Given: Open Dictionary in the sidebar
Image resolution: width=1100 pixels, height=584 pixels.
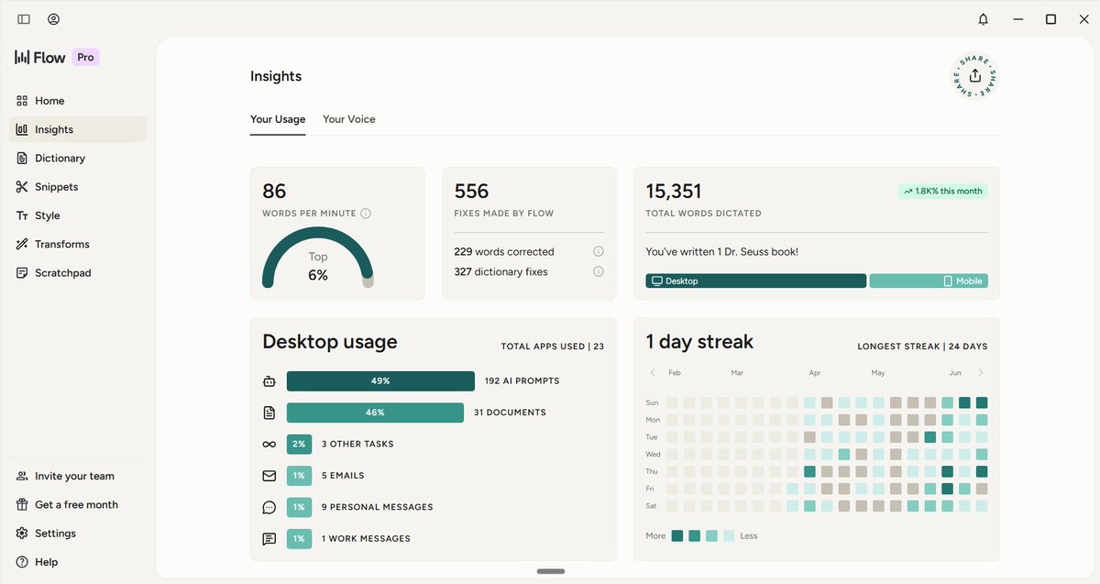Looking at the screenshot, I should [x=78, y=158].
